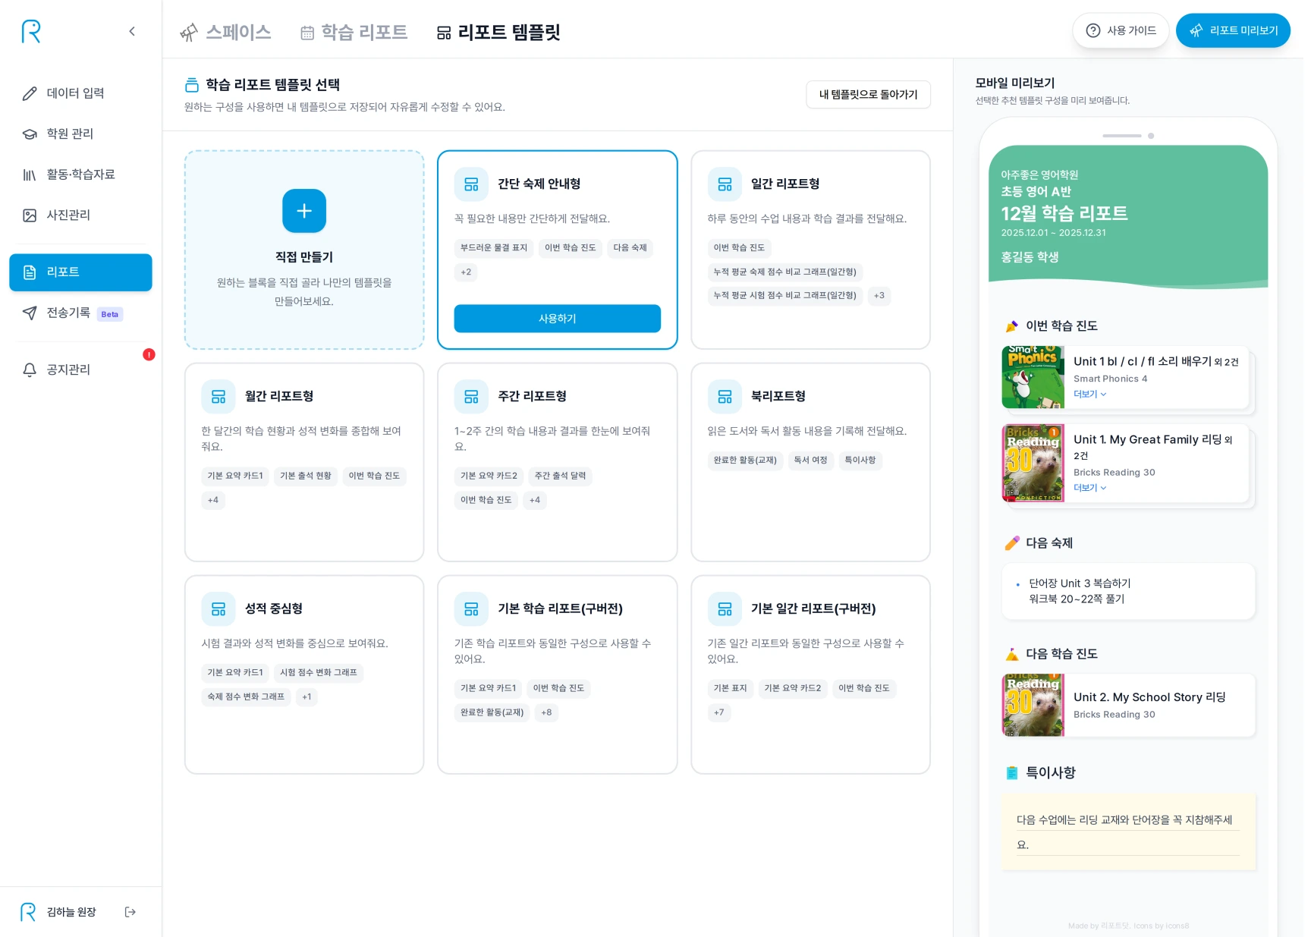Switch to the 학습 리포트 tab
The height and width of the screenshot is (937, 1311).
(x=354, y=32)
